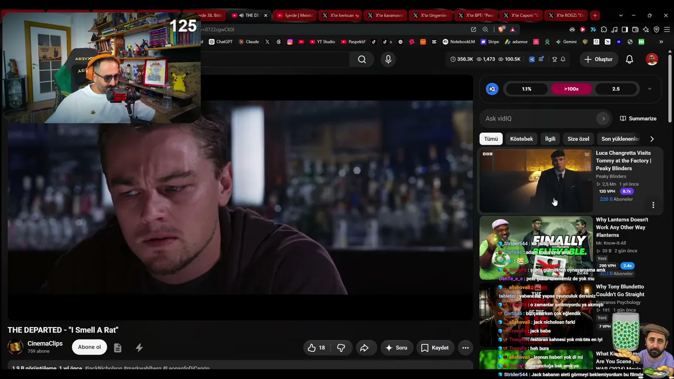Click the blue vidIQ logo in the score panel
Screen dimensions: 674x379
point(492,89)
